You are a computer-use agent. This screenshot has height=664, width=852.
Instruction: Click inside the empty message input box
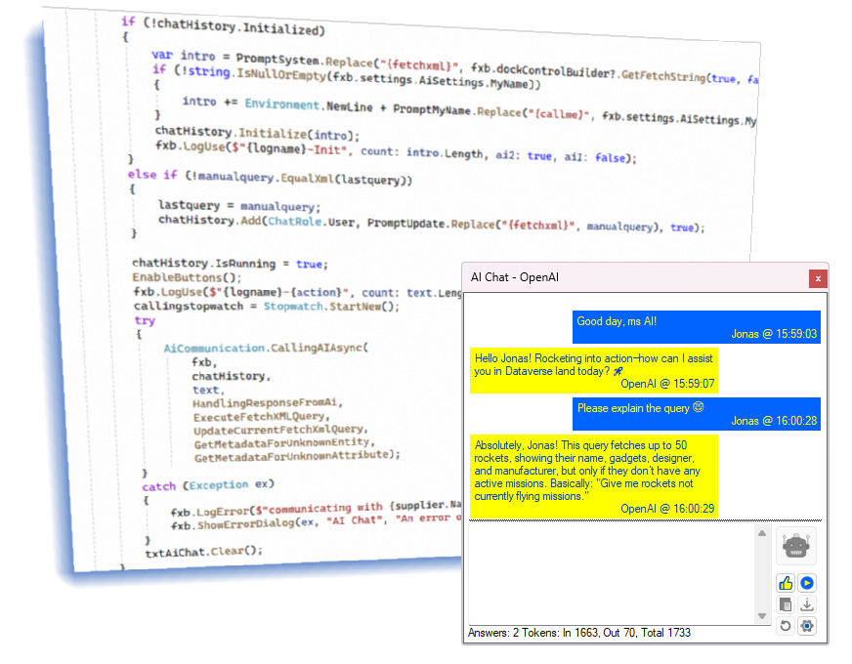click(611, 576)
